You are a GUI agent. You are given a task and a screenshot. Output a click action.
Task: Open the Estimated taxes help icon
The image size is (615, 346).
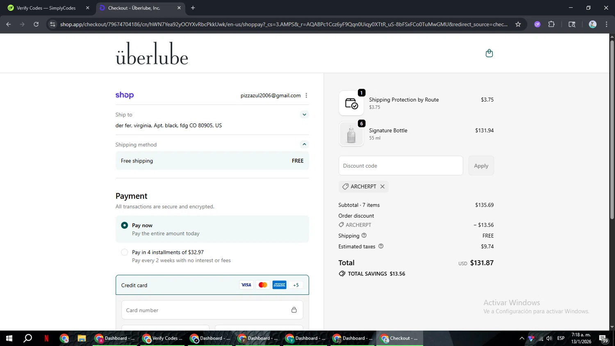(x=381, y=246)
